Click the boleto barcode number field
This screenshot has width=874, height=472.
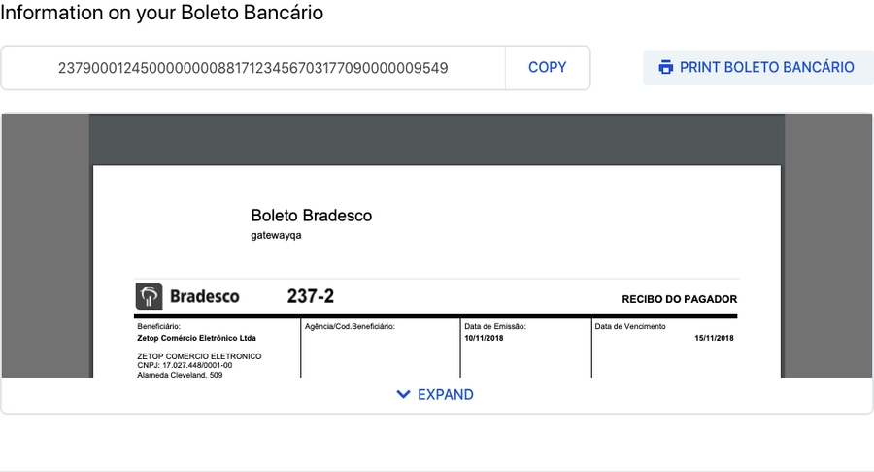click(253, 68)
